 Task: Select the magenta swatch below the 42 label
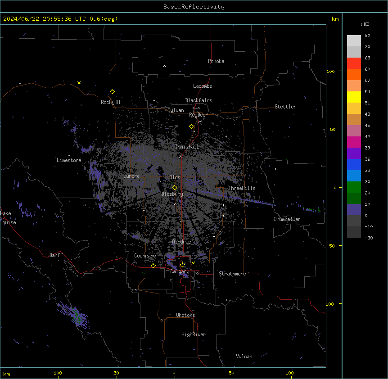click(x=354, y=142)
